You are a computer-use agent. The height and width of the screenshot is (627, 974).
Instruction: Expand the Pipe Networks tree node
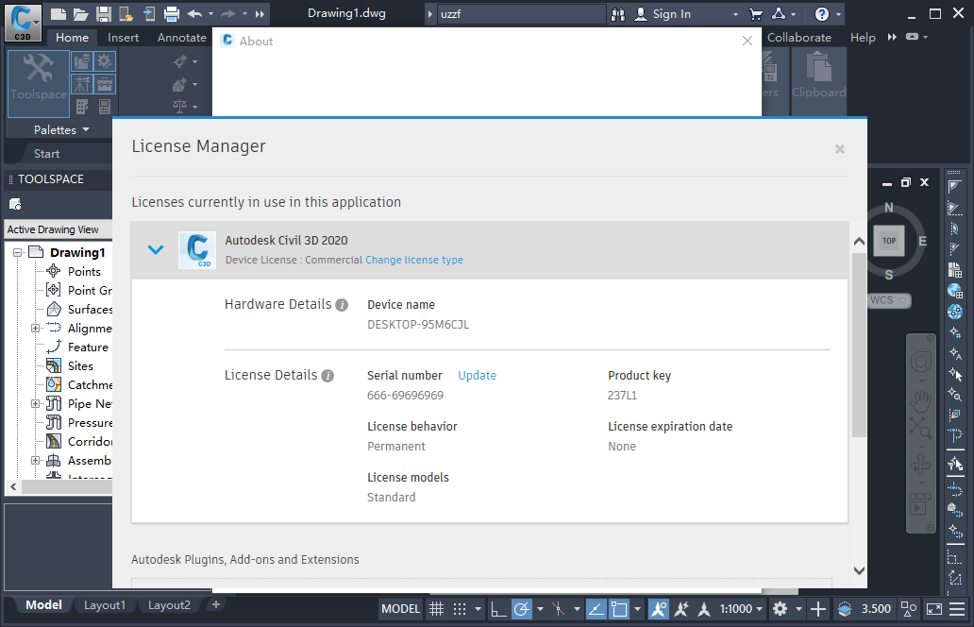point(36,404)
